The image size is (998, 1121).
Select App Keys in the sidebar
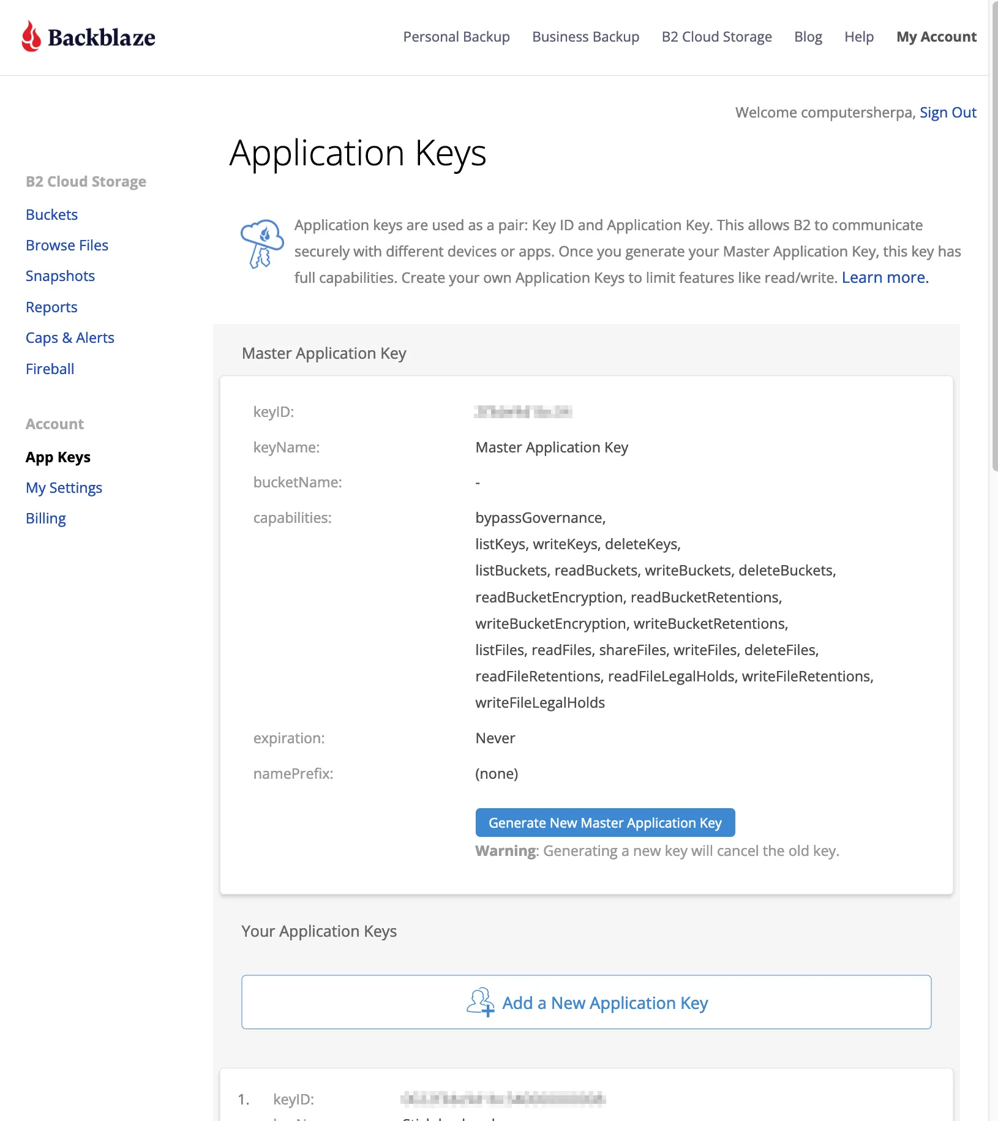(58, 457)
